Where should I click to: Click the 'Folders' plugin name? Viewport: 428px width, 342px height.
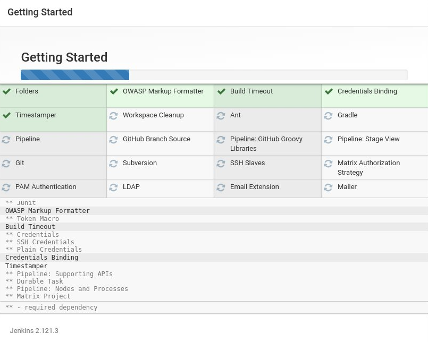point(27,91)
